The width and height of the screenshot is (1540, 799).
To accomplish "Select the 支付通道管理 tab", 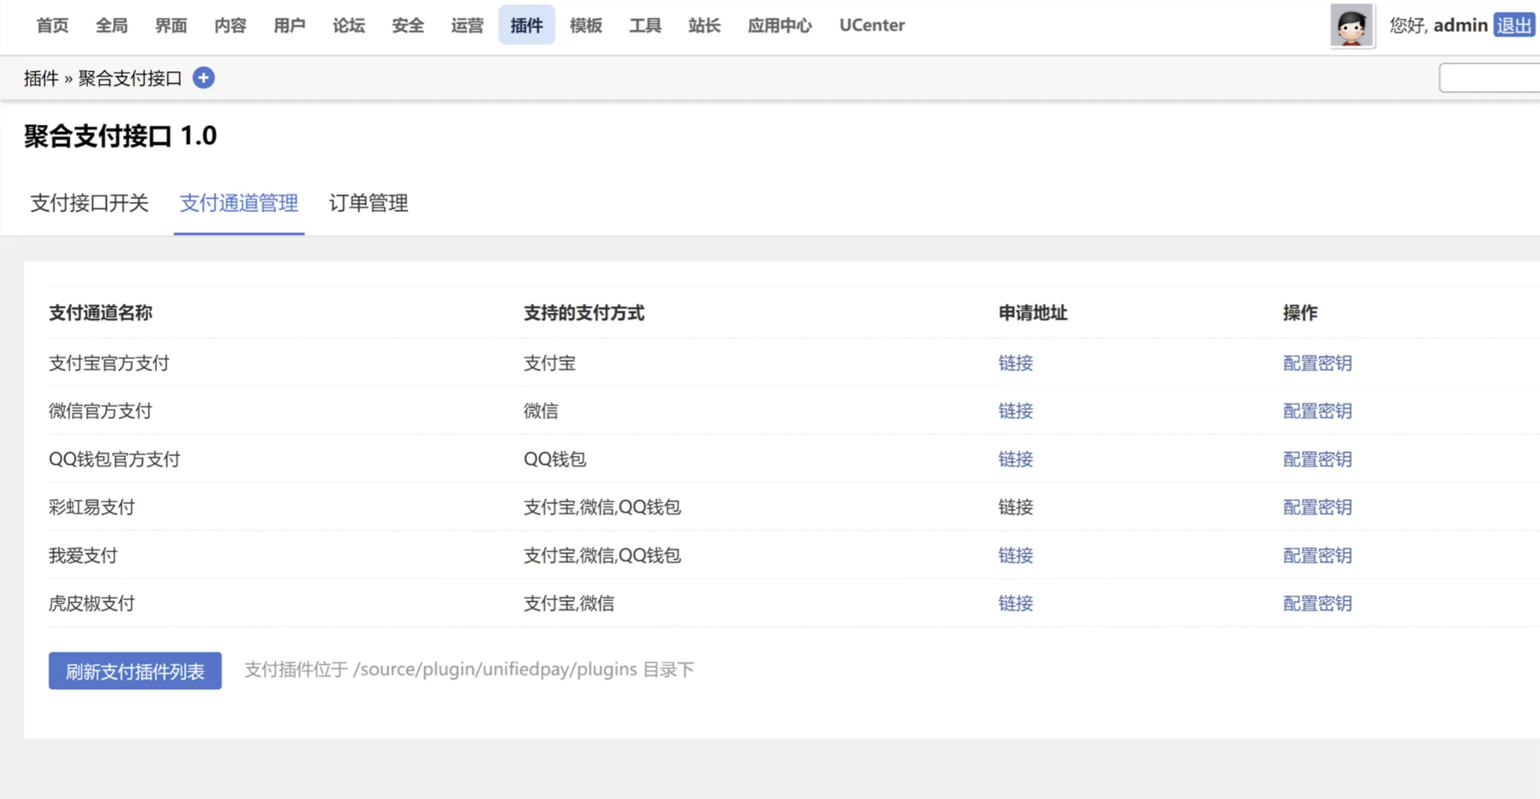I will point(239,203).
